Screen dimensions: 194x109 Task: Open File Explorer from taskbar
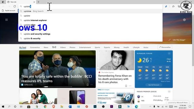click(62, 107)
